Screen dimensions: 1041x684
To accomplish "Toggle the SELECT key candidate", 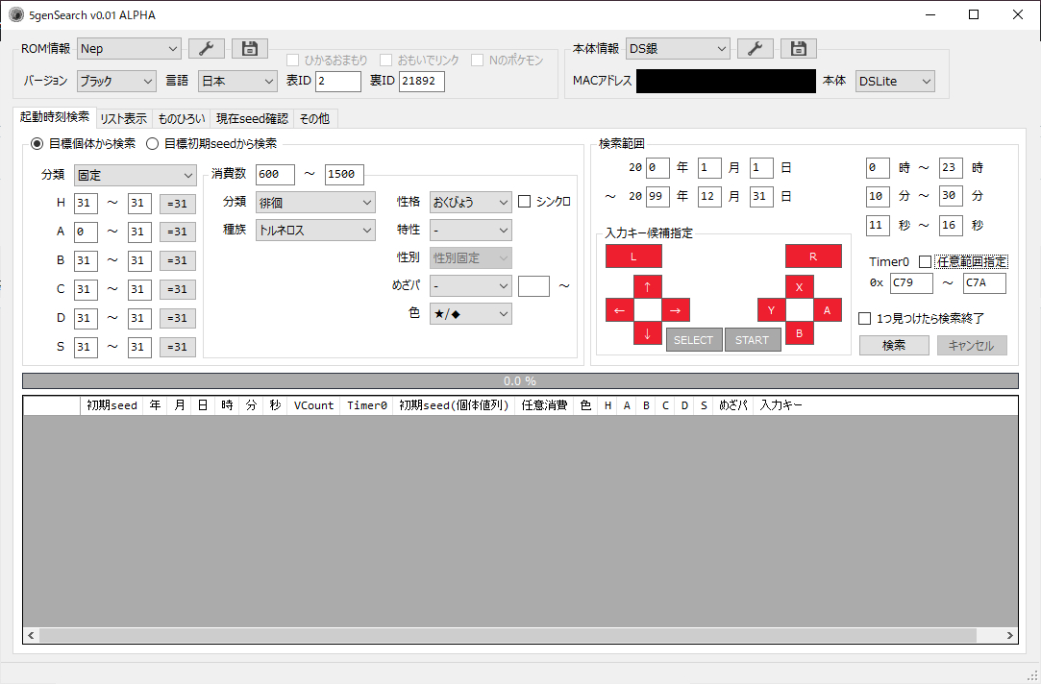I will point(694,340).
